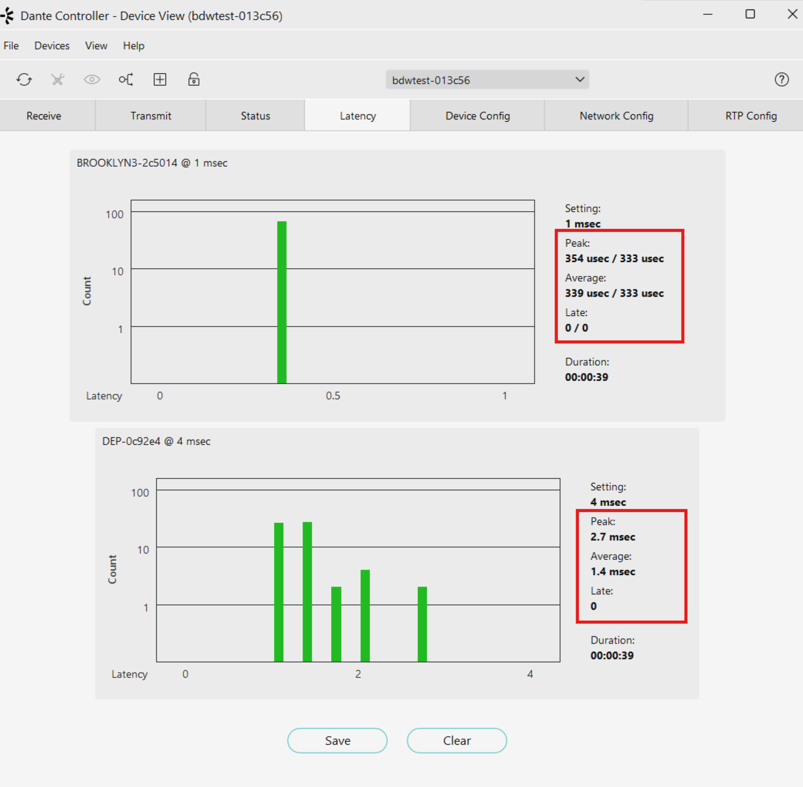The image size is (803, 787).
Task: Click the '2.7 msec' peak value
Action: [613, 537]
